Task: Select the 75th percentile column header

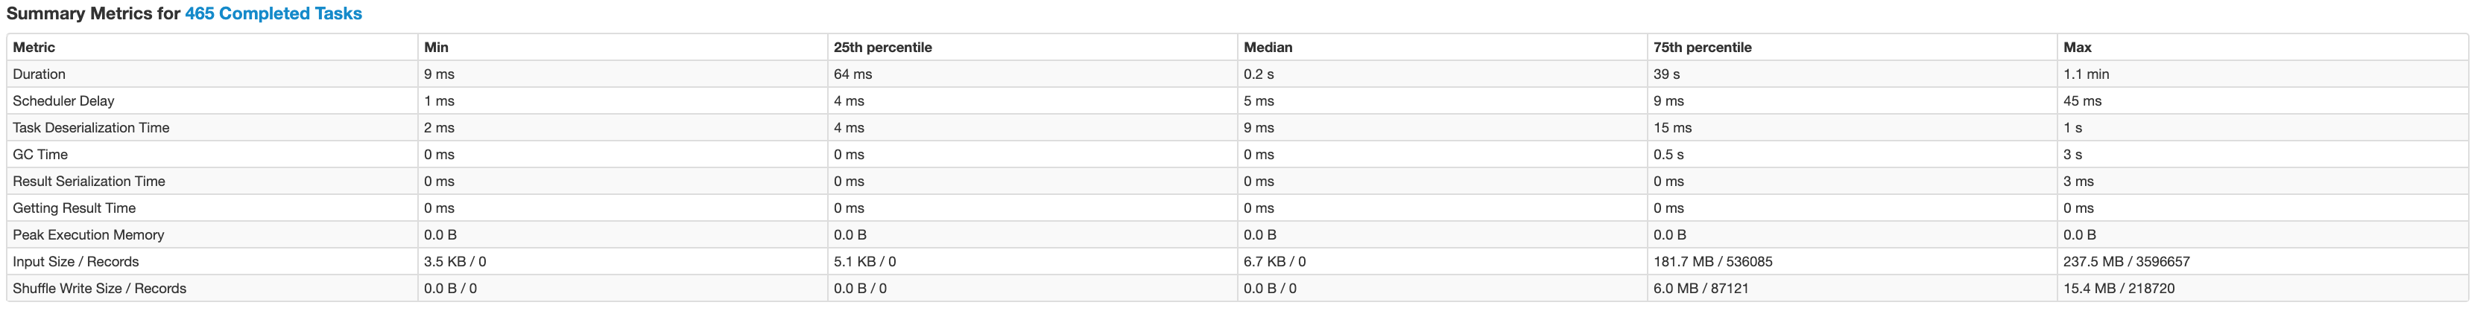Action: click(1703, 47)
